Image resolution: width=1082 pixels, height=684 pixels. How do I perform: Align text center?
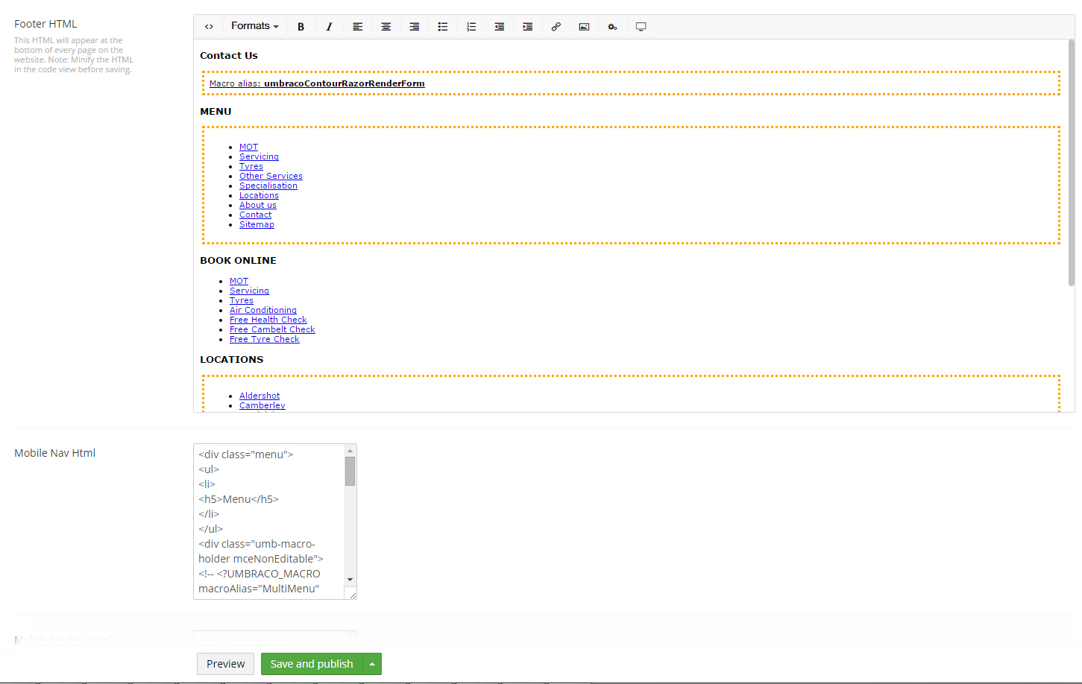tap(386, 27)
